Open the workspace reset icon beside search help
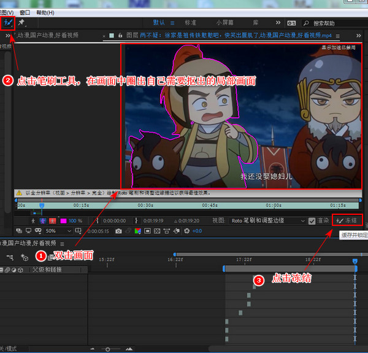 click(x=291, y=23)
